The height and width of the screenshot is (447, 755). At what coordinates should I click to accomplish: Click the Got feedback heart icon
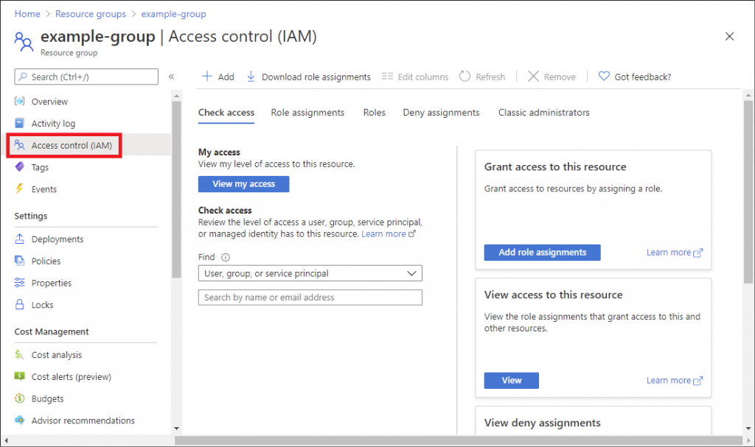click(604, 77)
